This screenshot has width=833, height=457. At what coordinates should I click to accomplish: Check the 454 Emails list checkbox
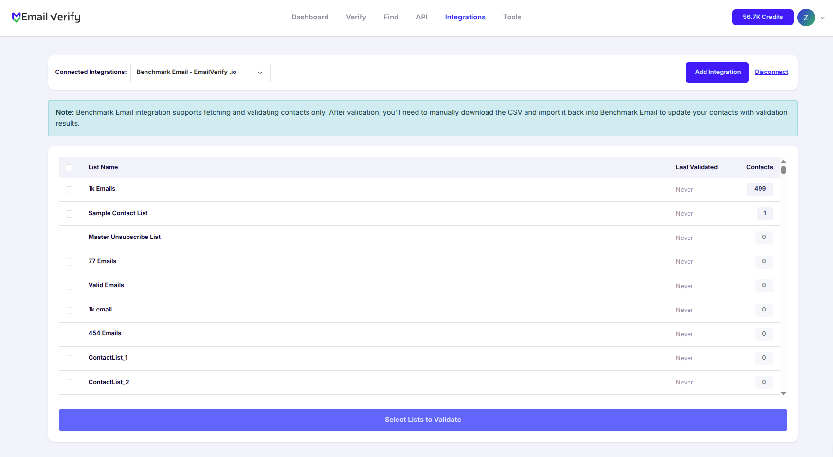pos(69,334)
